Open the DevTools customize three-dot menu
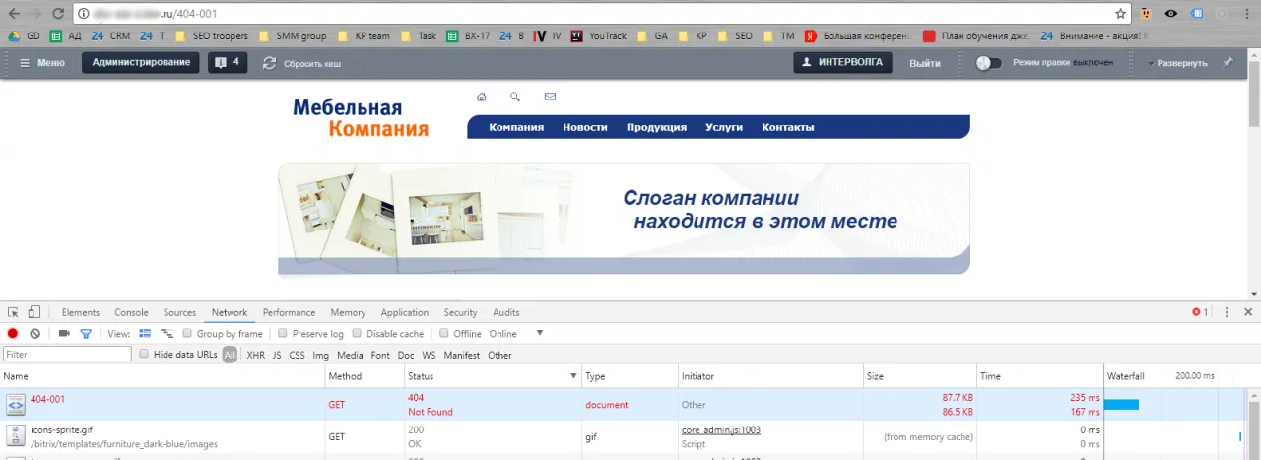The image size is (1261, 460). pos(1227,312)
